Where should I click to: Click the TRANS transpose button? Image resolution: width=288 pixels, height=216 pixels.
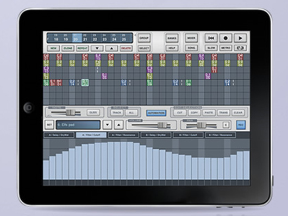click(x=223, y=112)
